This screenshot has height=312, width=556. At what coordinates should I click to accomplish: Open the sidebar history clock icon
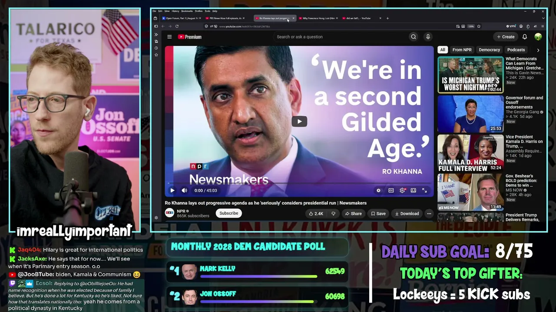point(156,48)
